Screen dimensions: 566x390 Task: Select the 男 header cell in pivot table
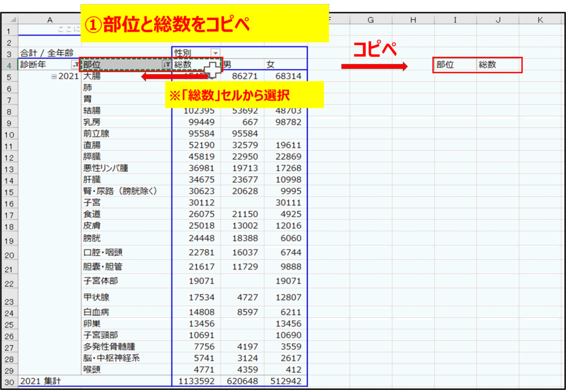click(242, 65)
